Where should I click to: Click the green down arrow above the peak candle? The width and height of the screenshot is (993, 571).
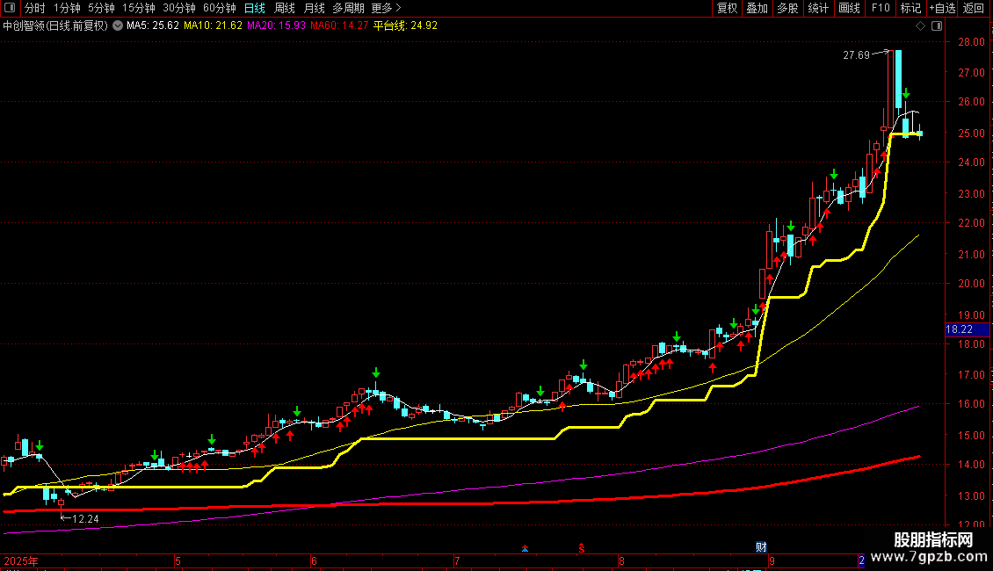[906, 94]
